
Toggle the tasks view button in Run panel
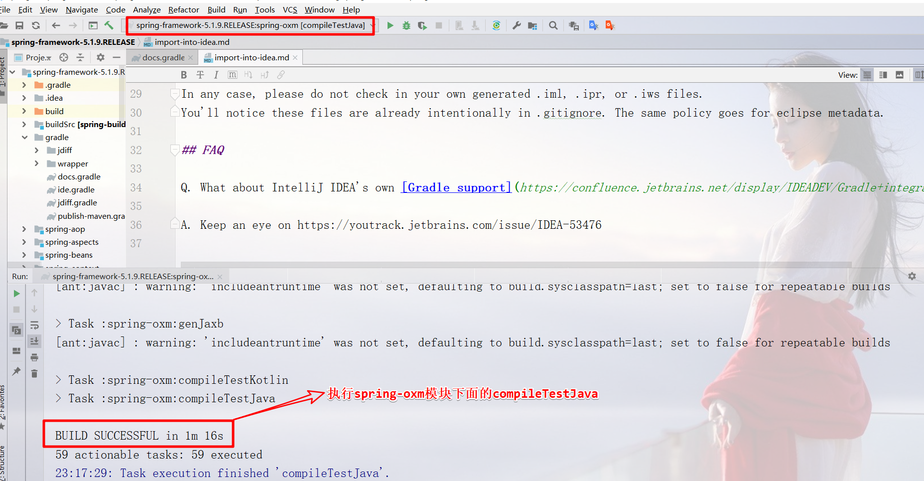click(x=16, y=330)
